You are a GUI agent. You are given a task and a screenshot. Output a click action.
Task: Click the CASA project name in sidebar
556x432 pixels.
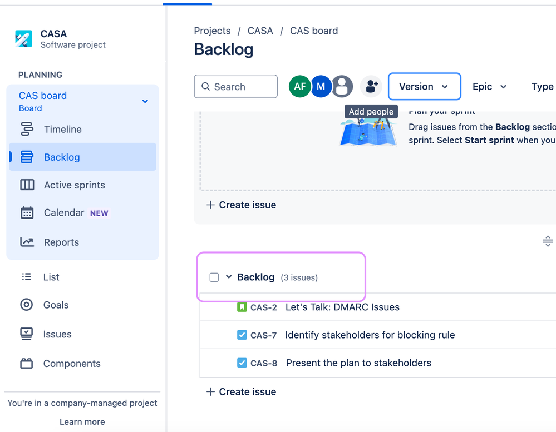(x=53, y=34)
